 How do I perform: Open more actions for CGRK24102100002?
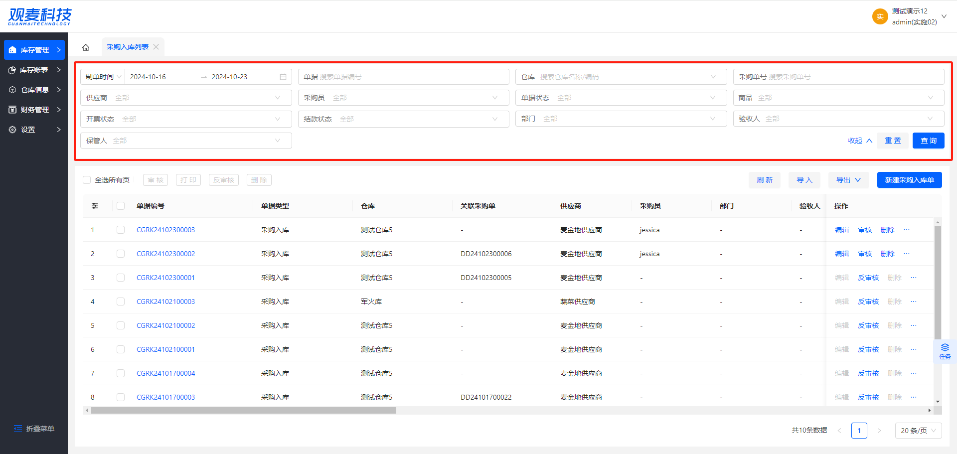coord(914,325)
